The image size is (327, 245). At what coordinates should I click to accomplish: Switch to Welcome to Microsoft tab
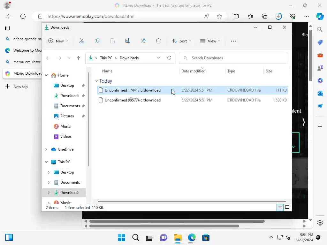[x=22, y=50]
